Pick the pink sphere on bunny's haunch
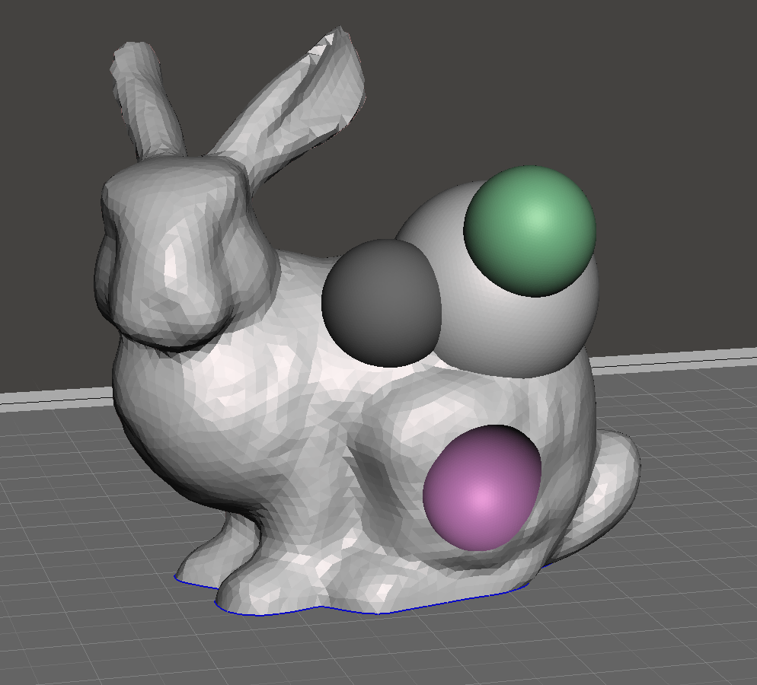Viewport: 757px width, 685px height. pyautogui.click(x=481, y=489)
